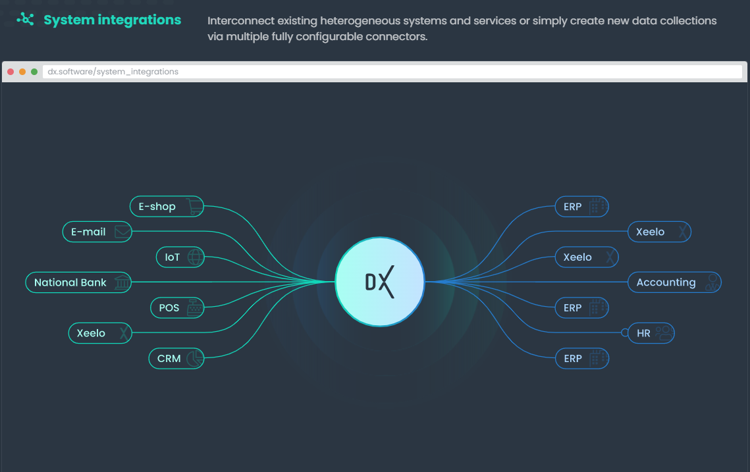Click the integration nodes icon beside the heading
This screenshot has width=750, height=472.
pos(24,19)
